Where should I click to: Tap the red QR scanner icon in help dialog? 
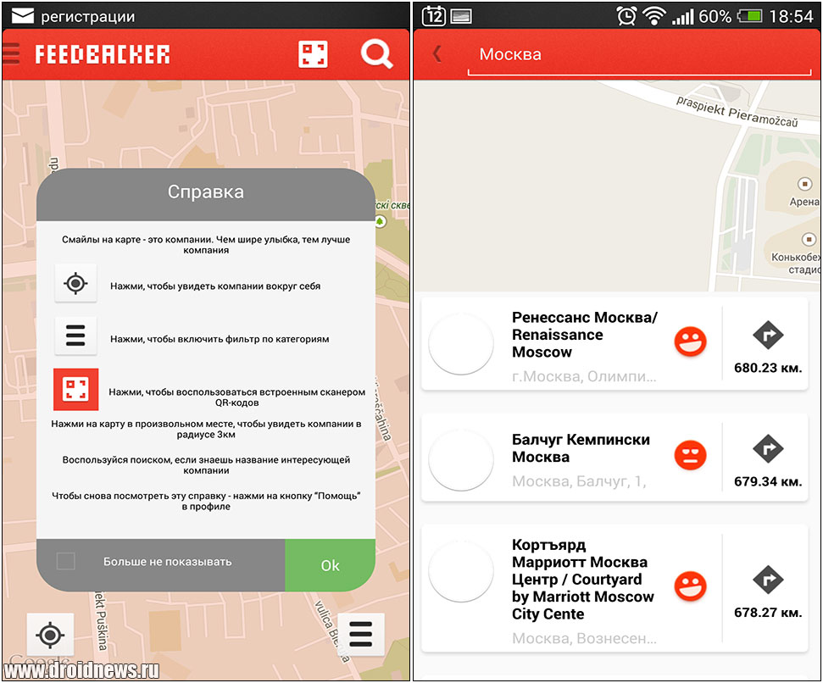[75, 389]
